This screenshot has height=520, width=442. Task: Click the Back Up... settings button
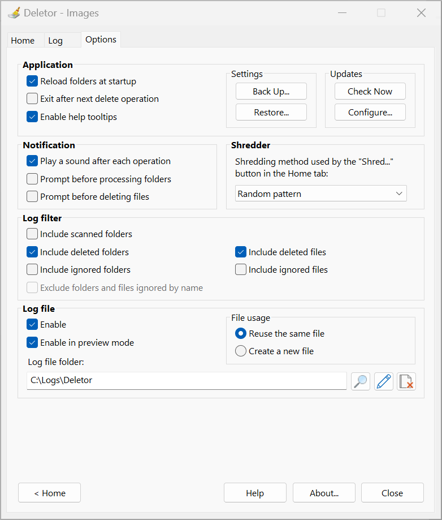coord(271,92)
